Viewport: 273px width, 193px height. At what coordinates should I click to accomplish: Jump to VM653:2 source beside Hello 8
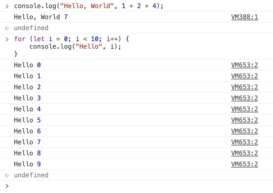(x=244, y=153)
